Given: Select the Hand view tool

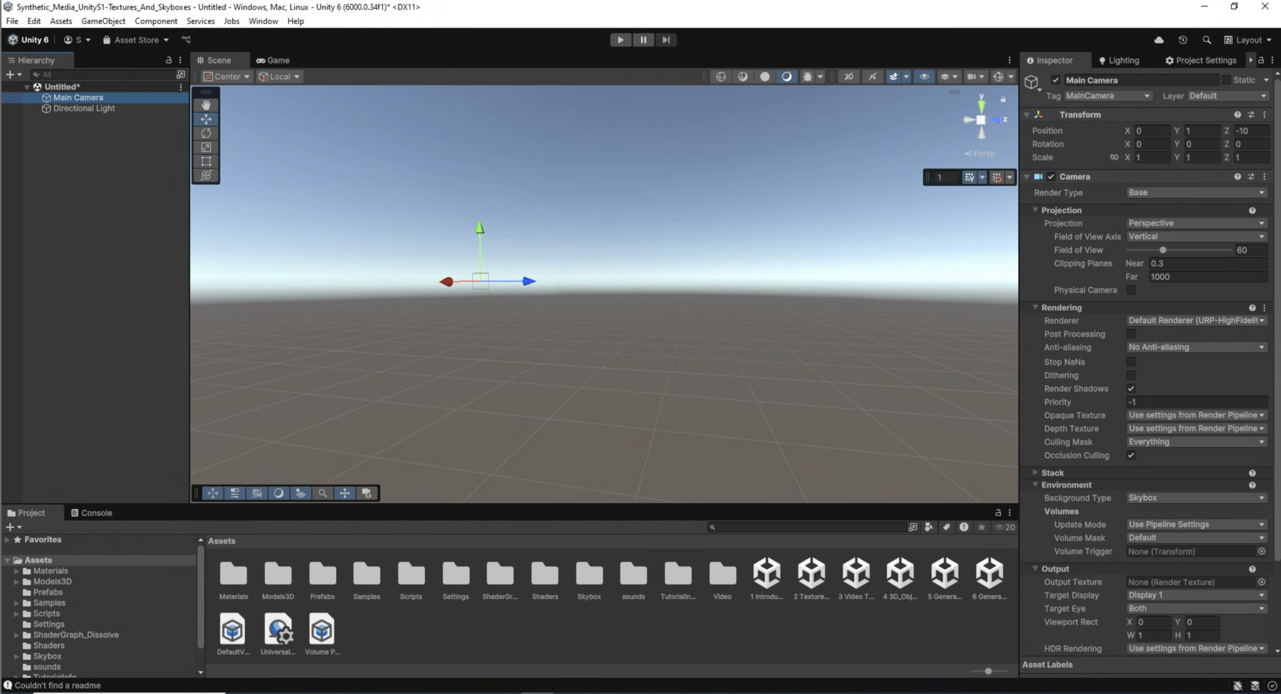Looking at the screenshot, I should (x=206, y=105).
